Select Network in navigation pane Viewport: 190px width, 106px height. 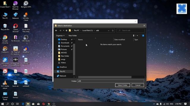click(63, 76)
